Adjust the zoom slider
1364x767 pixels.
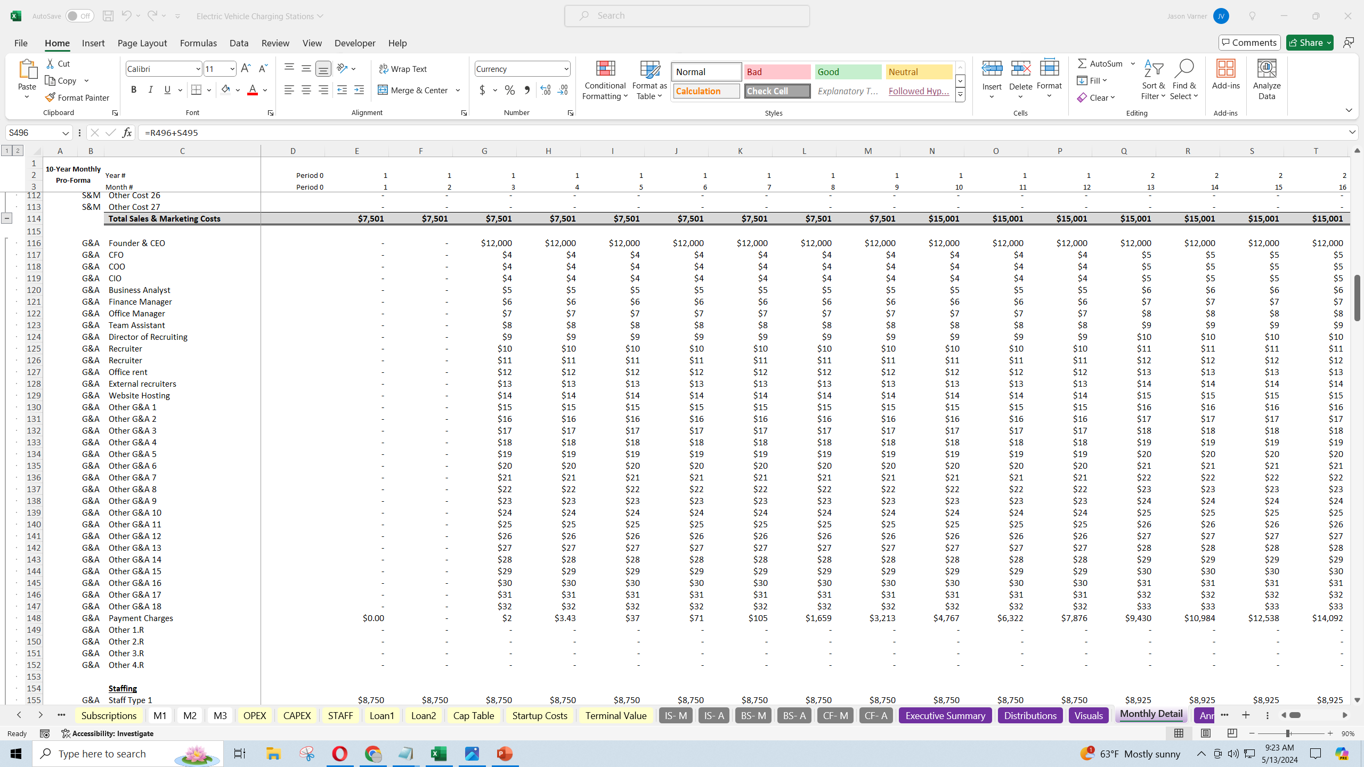pyautogui.click(x=1287, y=733)
